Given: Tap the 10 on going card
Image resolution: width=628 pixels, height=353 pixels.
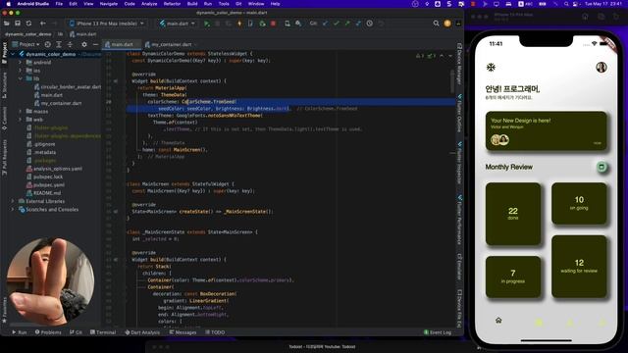Looking at the screenshot, I should [x=579, y=203].
